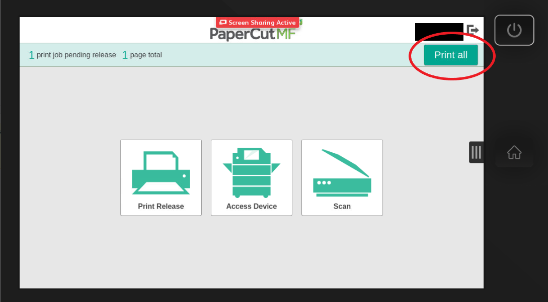
Task: Go to the device home screen
Action: click(514, 152)
